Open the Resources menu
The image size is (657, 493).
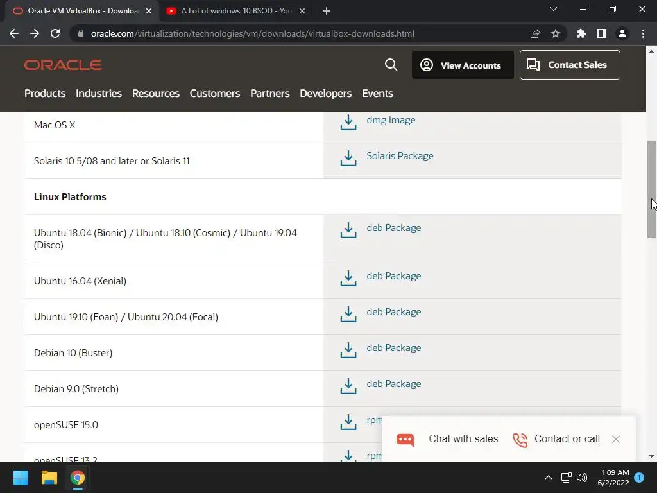click(156, 94)
